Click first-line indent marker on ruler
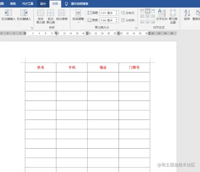The image size is (200, 172). pyautogui.click(x=27, y=32)
